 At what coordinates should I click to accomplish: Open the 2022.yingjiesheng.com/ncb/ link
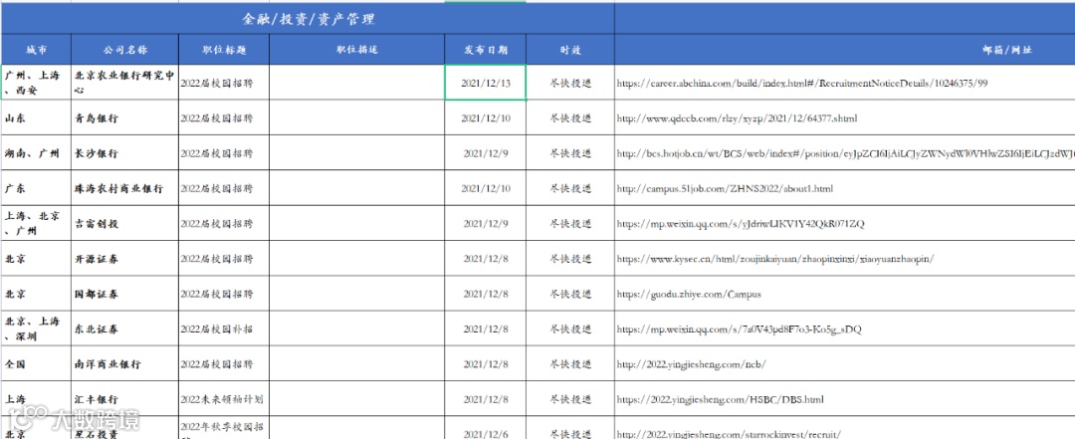[691, 364]
